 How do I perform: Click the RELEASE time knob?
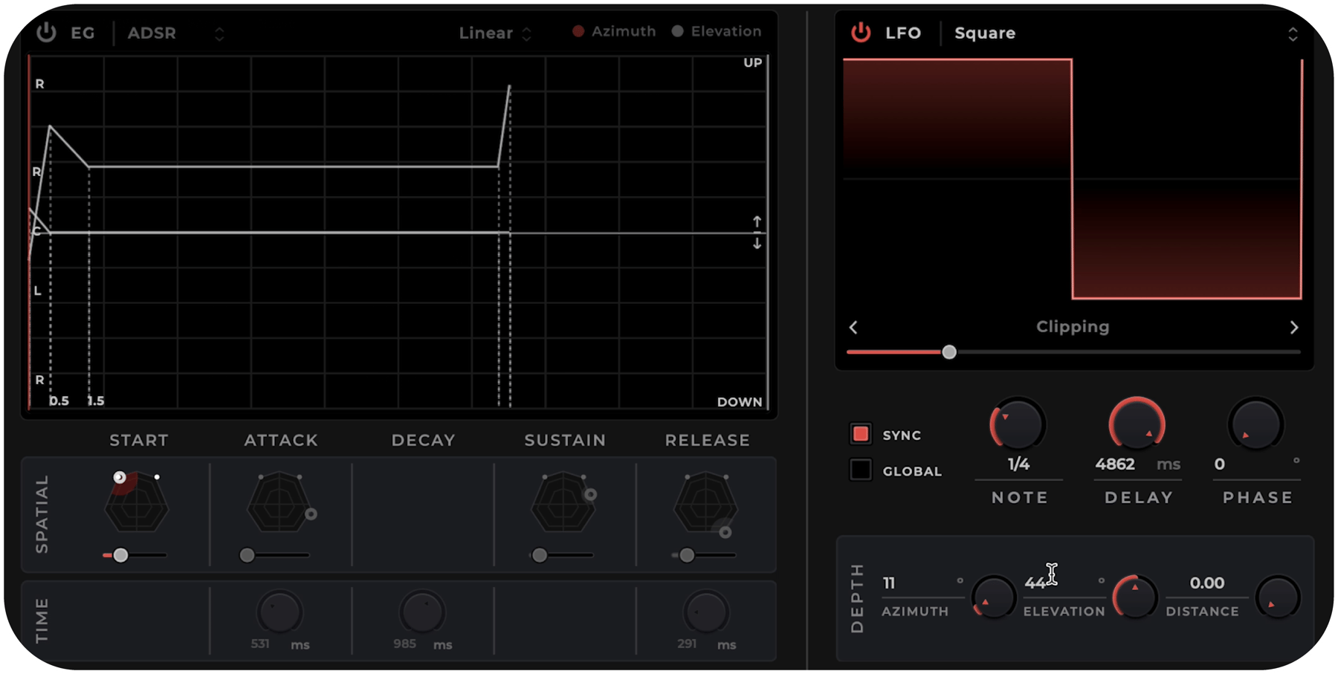(705, 612)
